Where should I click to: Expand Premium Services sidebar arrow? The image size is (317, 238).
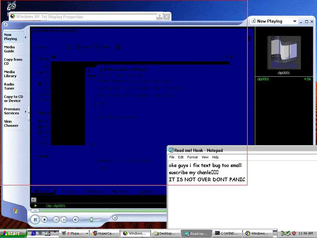coord(26,112)
